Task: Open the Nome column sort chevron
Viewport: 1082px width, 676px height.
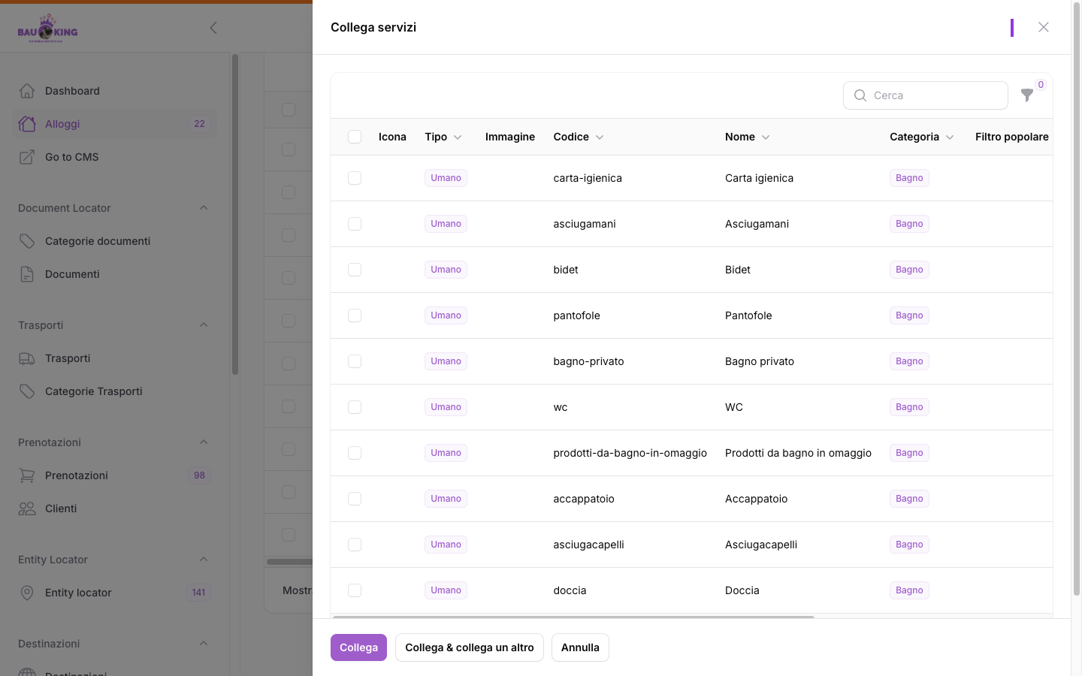Action: (766, 137)
